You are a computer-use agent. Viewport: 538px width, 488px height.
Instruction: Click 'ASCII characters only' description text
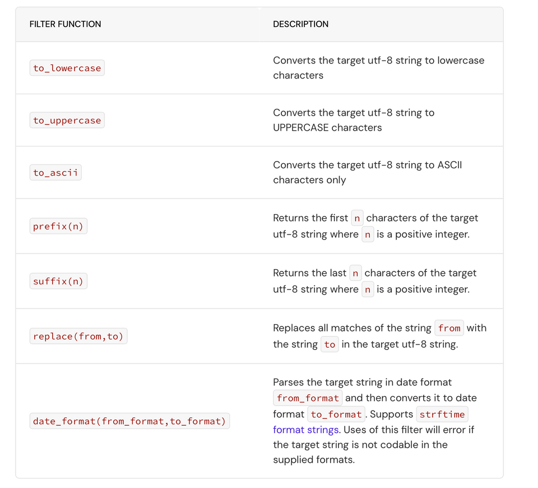[x=309, y=180]
